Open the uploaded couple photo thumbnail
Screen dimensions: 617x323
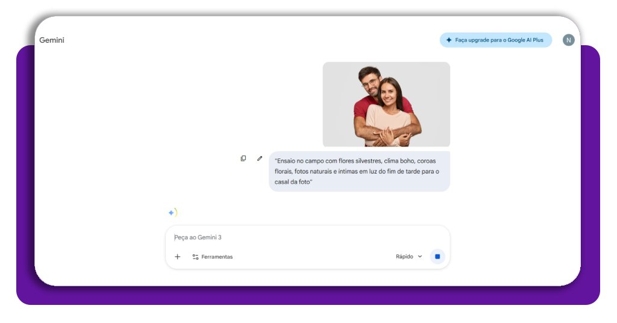(386, 104)
